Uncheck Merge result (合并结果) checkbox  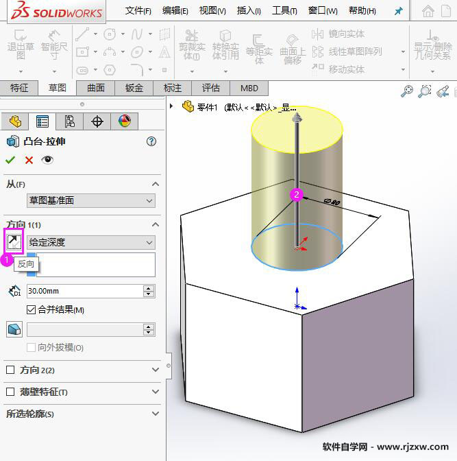click(31, 310)
